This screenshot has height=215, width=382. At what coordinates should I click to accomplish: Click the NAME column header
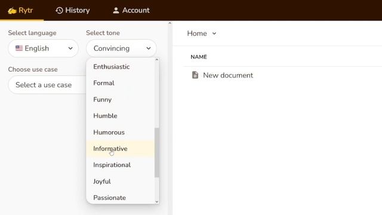pos(199,57)
